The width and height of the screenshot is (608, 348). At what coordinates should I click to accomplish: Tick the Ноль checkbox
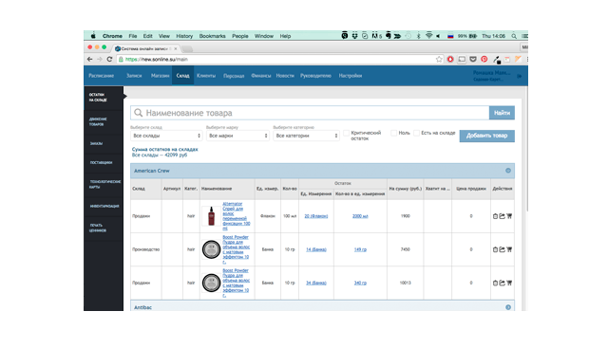(394, 133)
